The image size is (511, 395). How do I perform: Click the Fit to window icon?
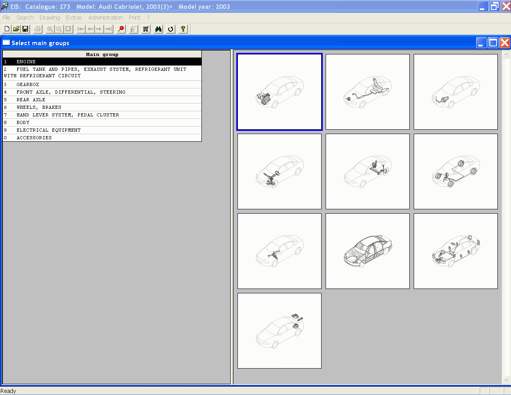pos(68,29)
